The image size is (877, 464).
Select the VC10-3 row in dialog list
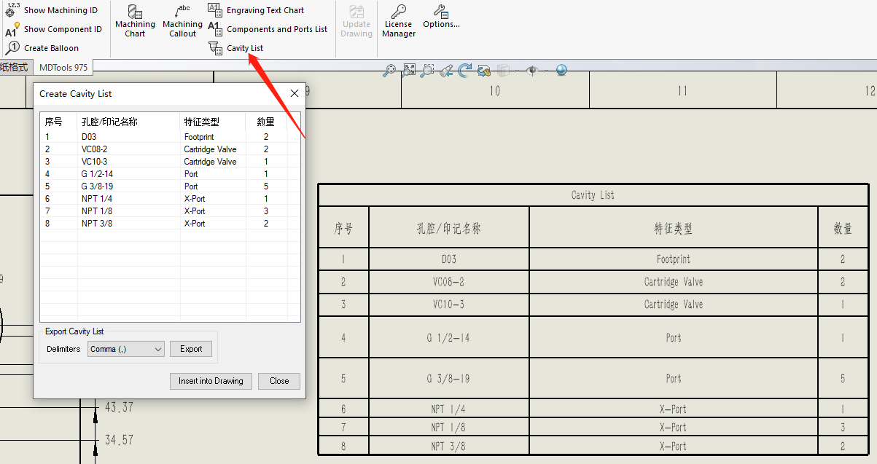tap(169, 162)
